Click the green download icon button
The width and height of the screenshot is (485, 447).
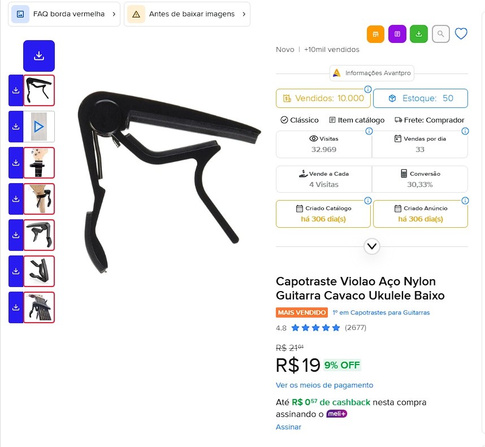419,34
